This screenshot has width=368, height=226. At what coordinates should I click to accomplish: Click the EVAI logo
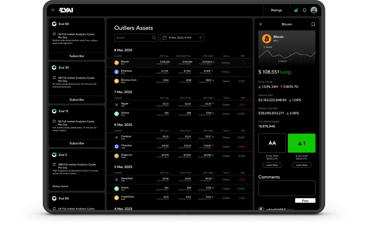point(66,10)
